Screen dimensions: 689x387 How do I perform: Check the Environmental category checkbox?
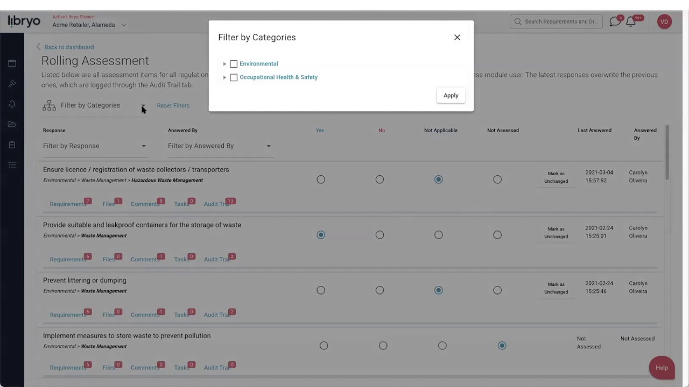(x=234, y=64)
